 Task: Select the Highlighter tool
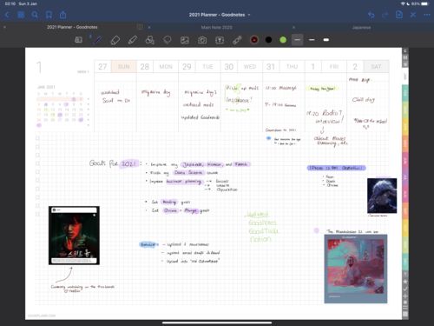coord(133,40)
